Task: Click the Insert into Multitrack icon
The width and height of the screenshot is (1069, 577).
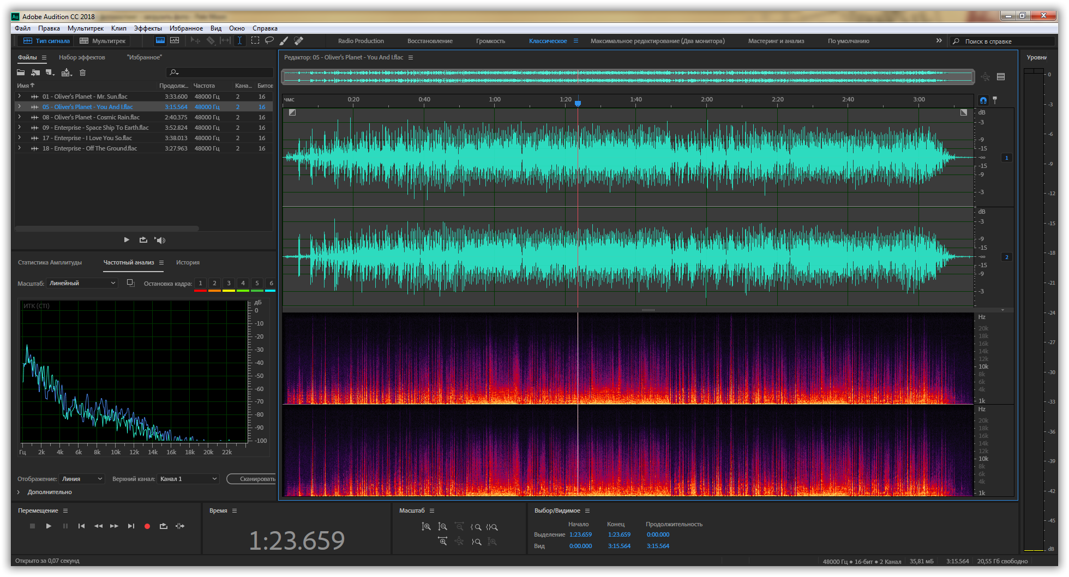Action: point(67,73)
